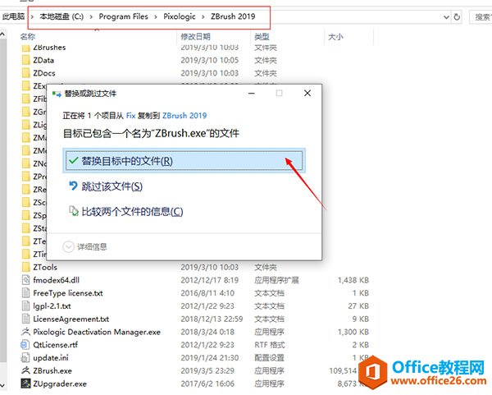This screenshot has height=395, width=492.
Task: Click the search box
Action: [481, 17]
